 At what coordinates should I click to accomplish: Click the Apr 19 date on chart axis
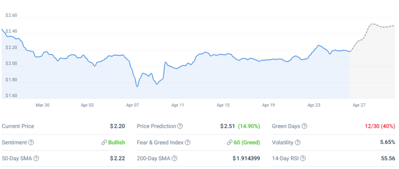point(269,105)
